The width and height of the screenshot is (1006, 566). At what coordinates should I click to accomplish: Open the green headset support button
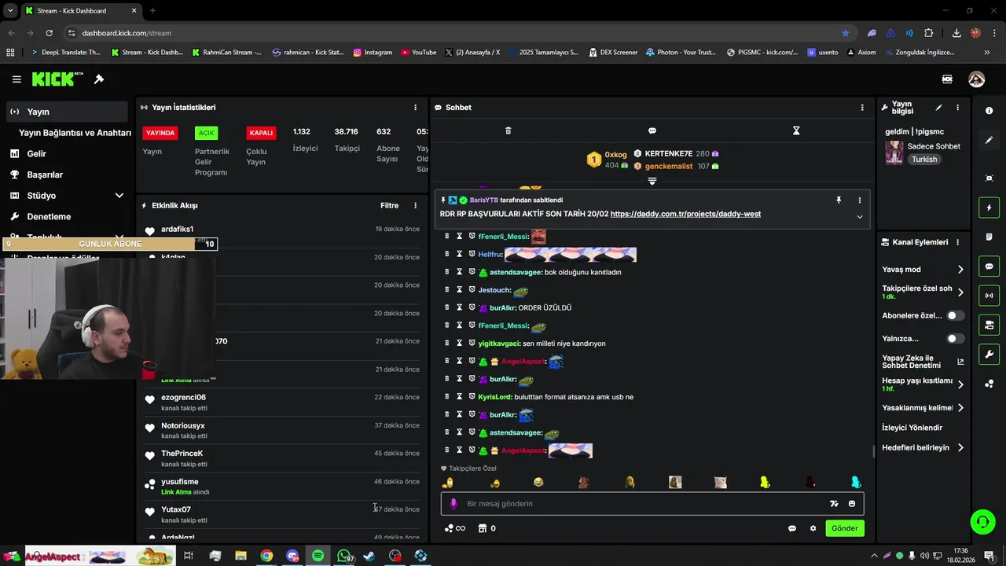click(x=982, y=521)
